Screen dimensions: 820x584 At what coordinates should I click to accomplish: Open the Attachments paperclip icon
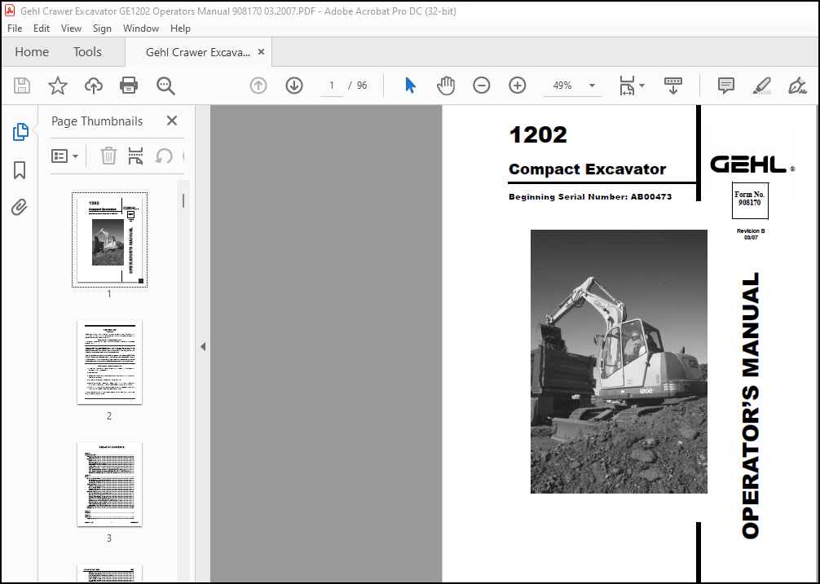(x=20, y=208)
